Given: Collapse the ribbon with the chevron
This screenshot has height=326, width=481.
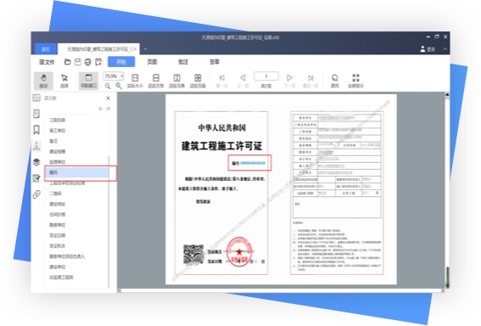Looking at the screenshot, I should click(x=445, y=49).
